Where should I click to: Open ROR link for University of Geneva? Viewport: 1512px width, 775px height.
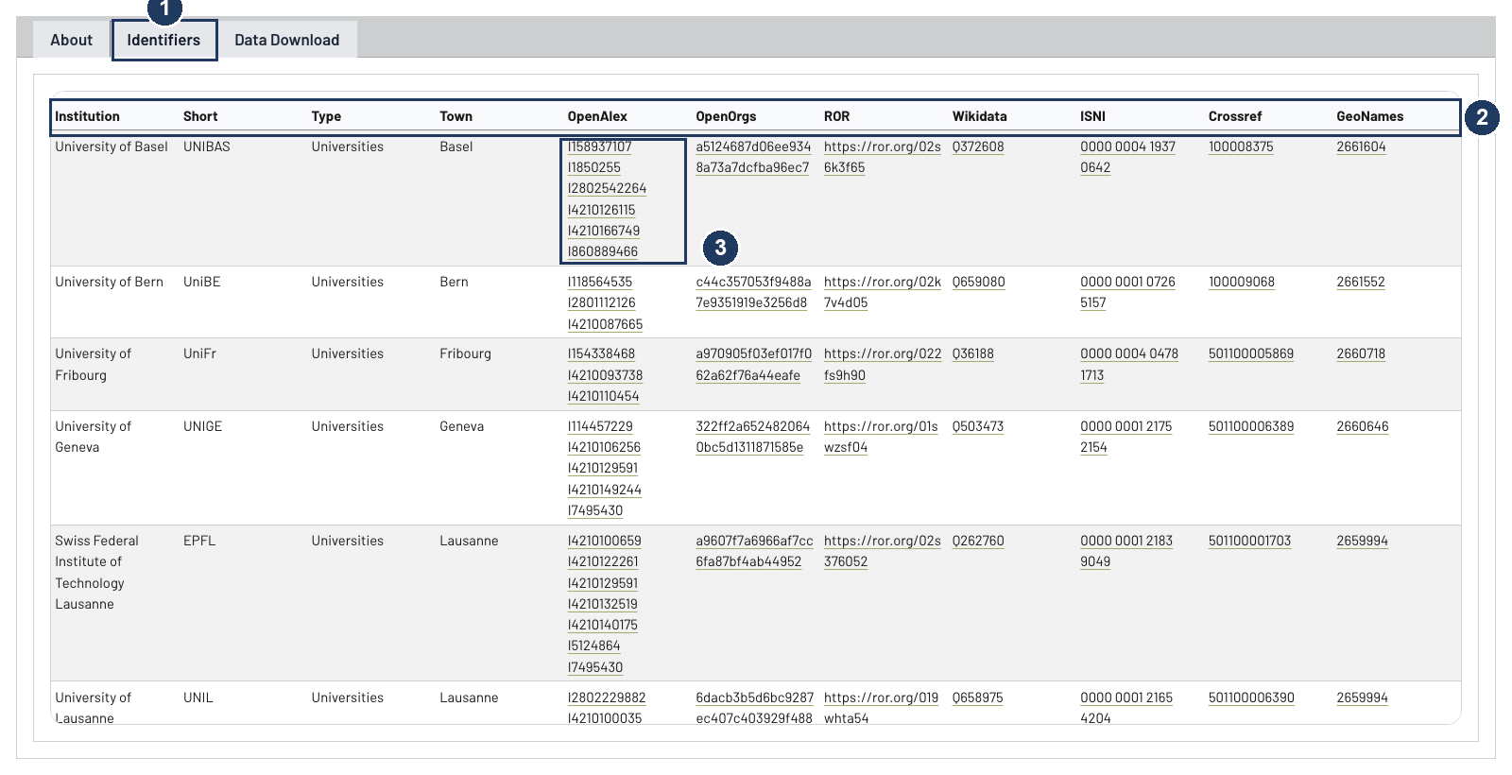coord(880,437)
